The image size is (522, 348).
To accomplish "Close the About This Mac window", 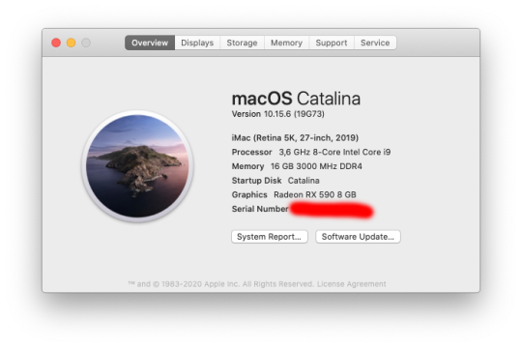I will 56,43.
